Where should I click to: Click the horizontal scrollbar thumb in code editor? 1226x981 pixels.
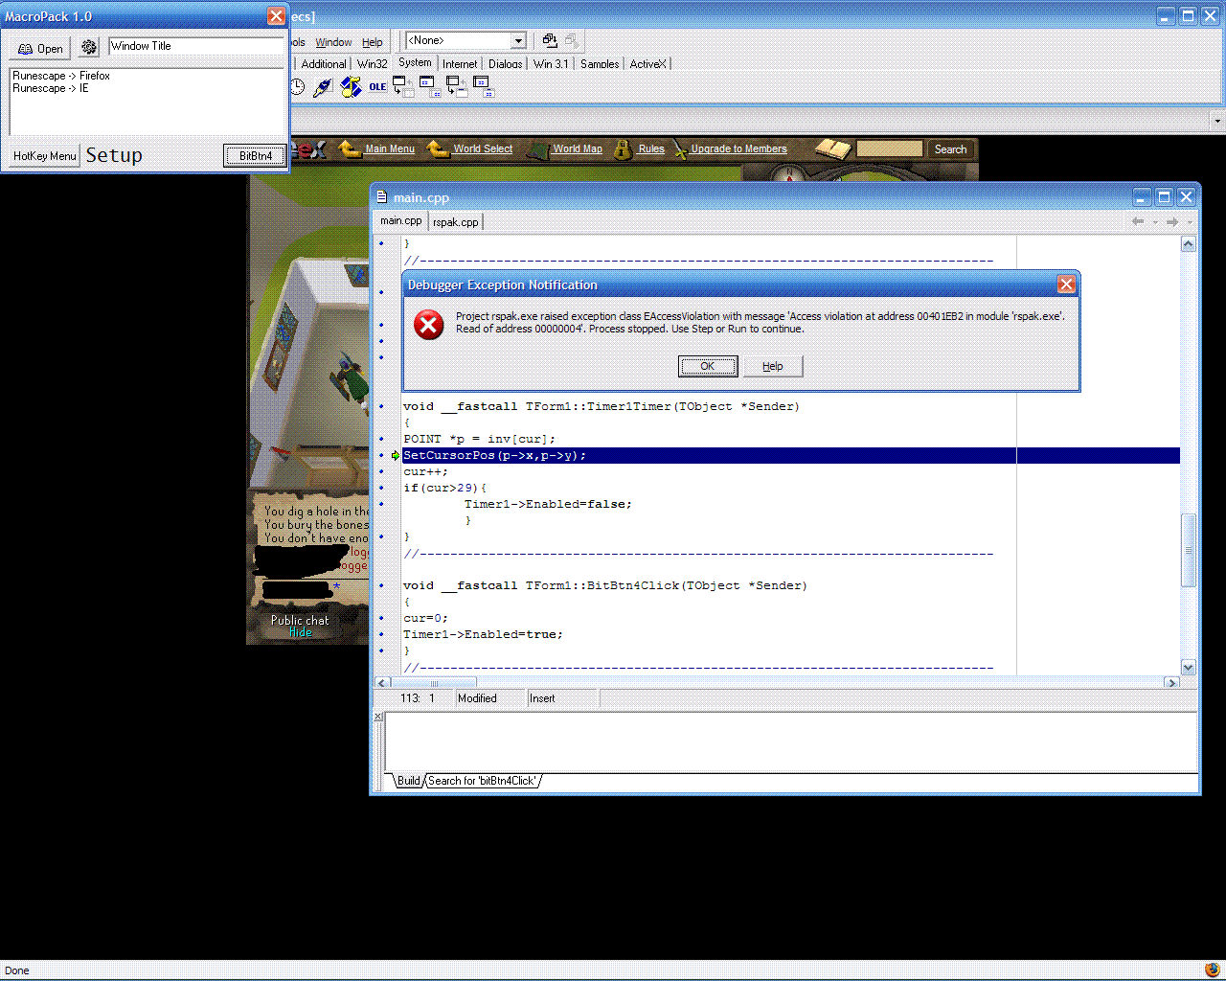(434, 683)
